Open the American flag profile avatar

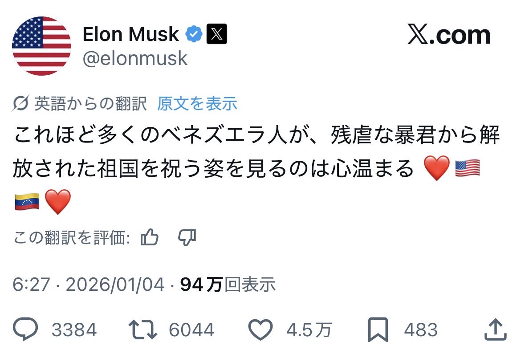tap(41, 46)
